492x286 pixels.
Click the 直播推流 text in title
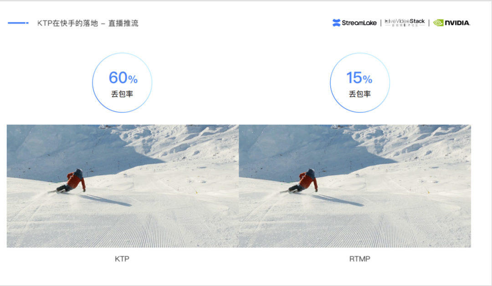[x=123, y=23]
